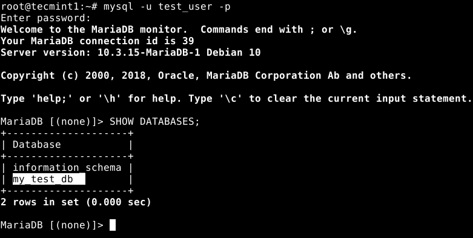
Task: Click the '\c' clear statement text
Action: 231,98
